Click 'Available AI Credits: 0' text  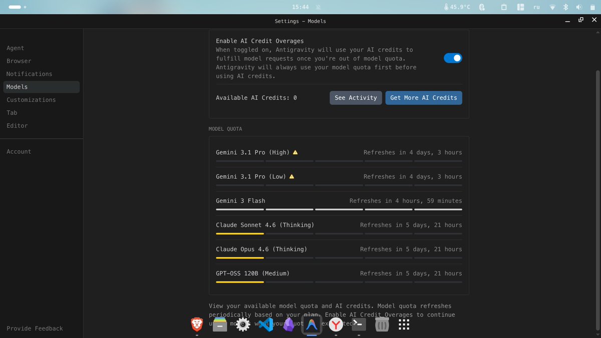click(256, 98)
